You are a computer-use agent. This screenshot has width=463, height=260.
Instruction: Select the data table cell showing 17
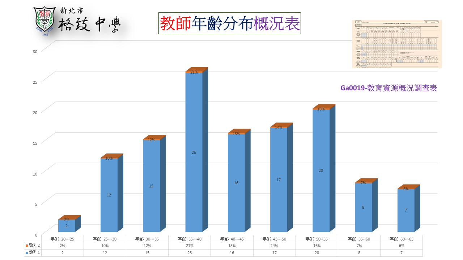(274, 253)
